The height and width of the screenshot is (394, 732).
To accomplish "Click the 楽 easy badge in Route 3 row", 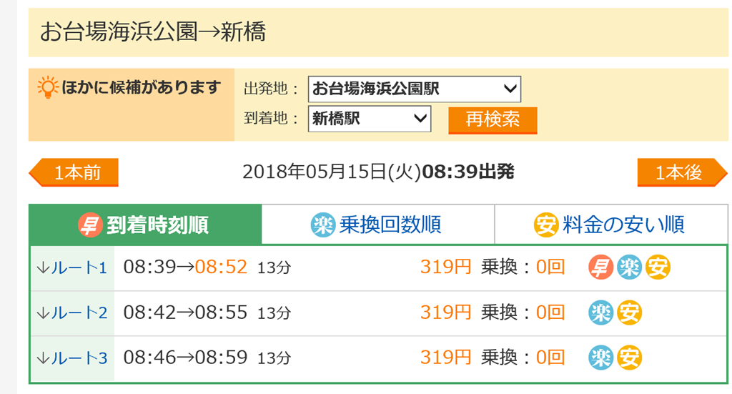I will tap(600, 357).
